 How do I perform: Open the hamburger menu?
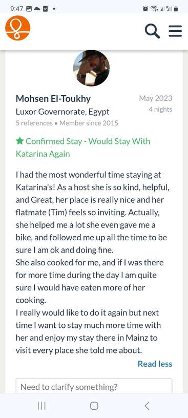coord(175,31)
